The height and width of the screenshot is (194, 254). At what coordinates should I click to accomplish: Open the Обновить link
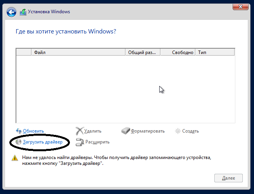33,131
